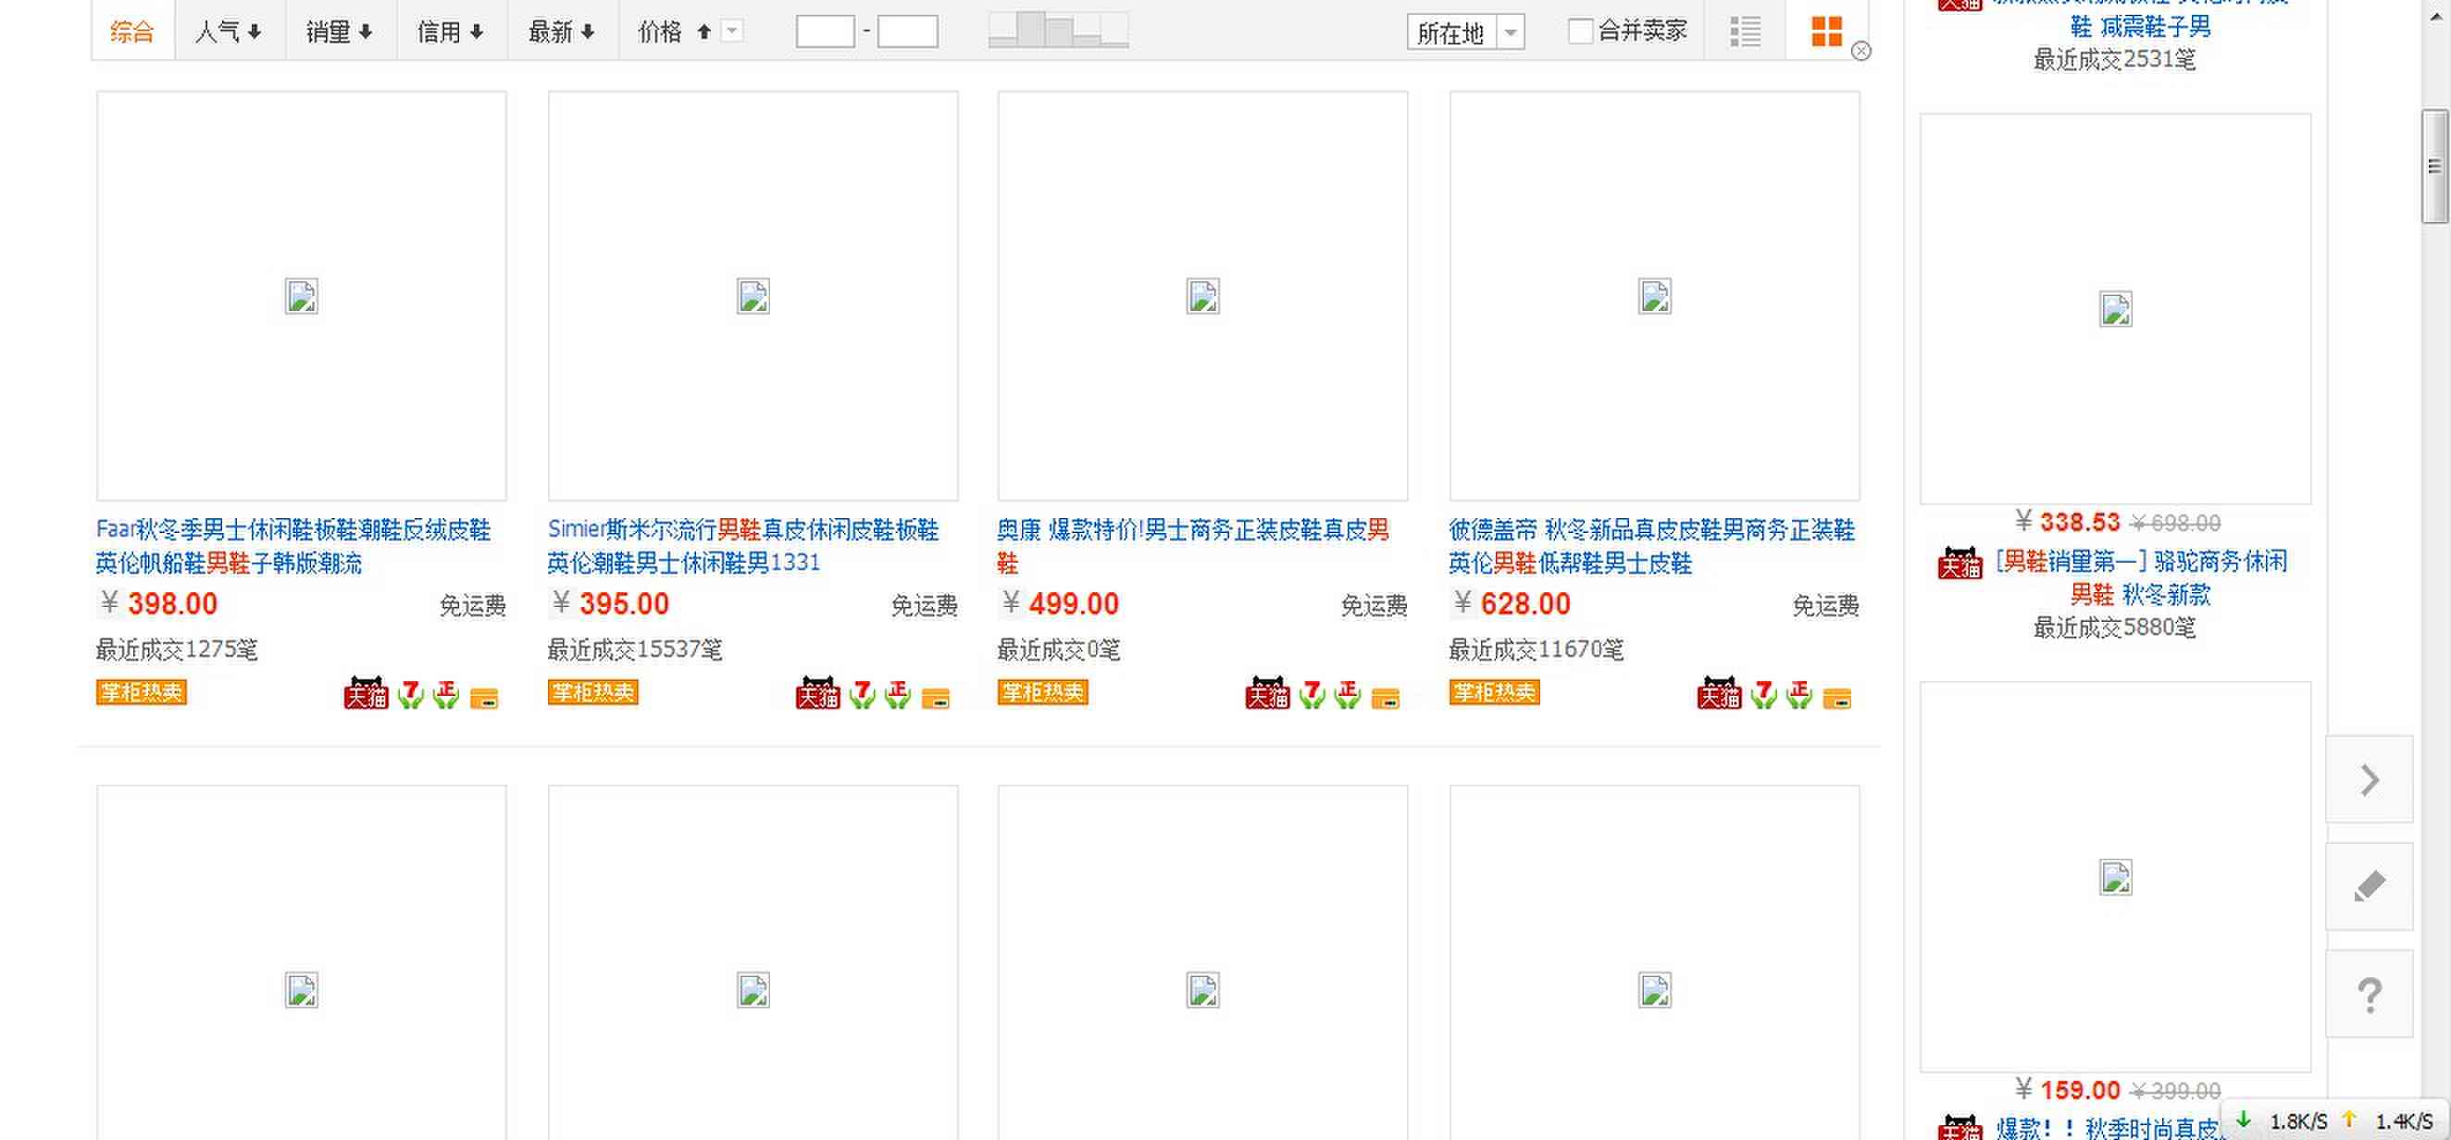Click the 7-day return icon on the ¥628.00 item
Screen dimensions: 2451x1140
pos(1764,694)
